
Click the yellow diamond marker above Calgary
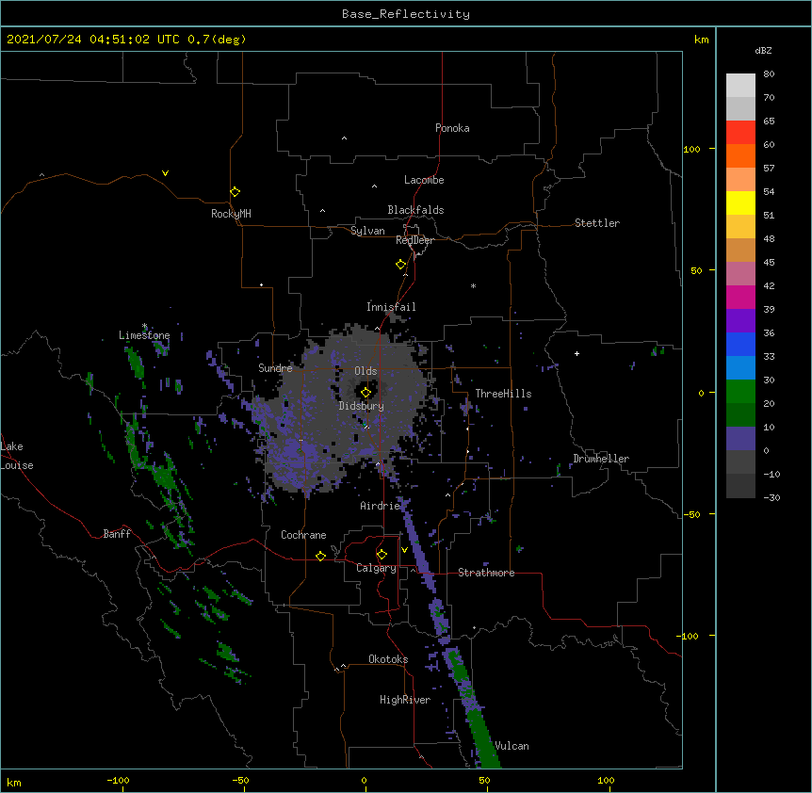(382, 555)
